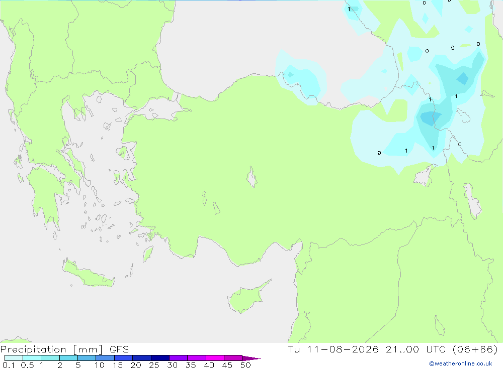Click the 25–30 mm navy legend swatch
The height and width of the screenshot is (368, 503).
click(x=160, y=358)
